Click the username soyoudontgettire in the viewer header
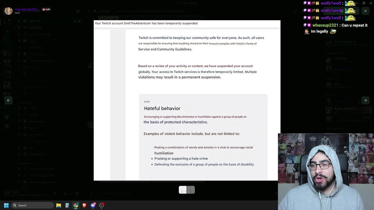 27,9
